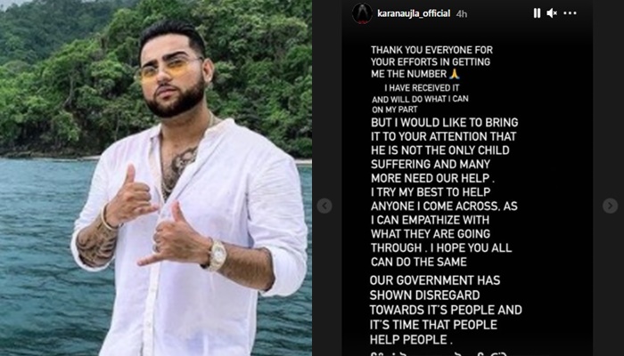Click the gold wristwatch in the photo
624x356 pixels.
click(217, 255)
